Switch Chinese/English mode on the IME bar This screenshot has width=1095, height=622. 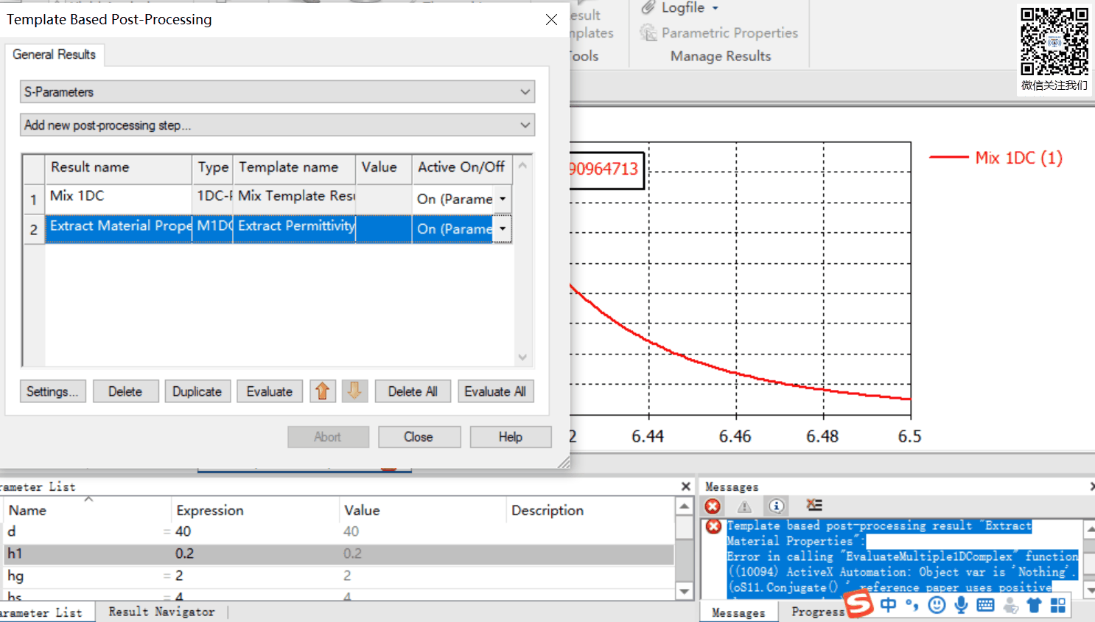pyautogui.click(x=889, y=605)
